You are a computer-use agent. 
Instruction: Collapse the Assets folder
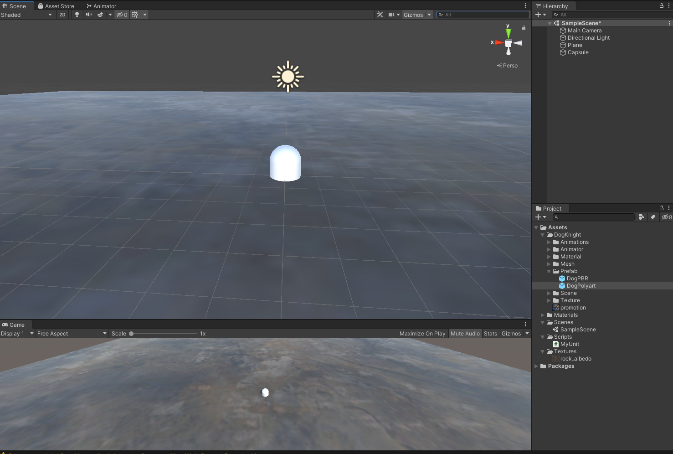tap(536, 227)
